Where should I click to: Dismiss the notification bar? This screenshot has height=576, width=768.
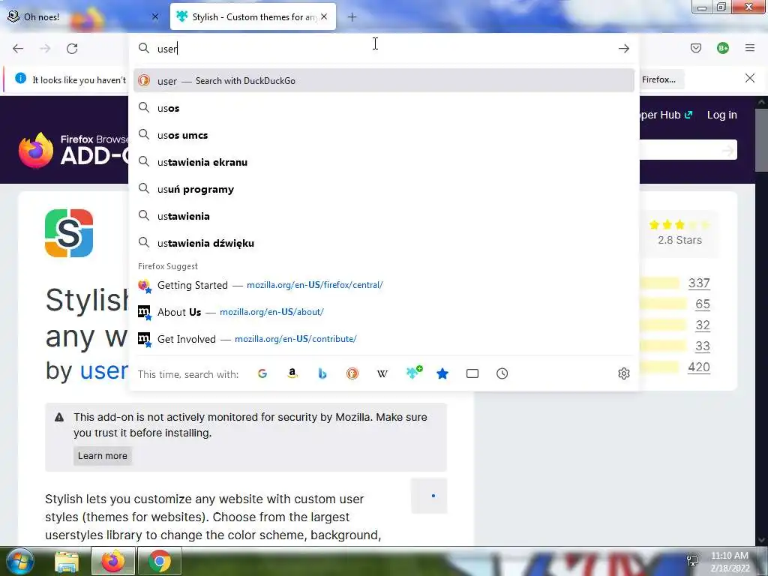pos(750,78)
